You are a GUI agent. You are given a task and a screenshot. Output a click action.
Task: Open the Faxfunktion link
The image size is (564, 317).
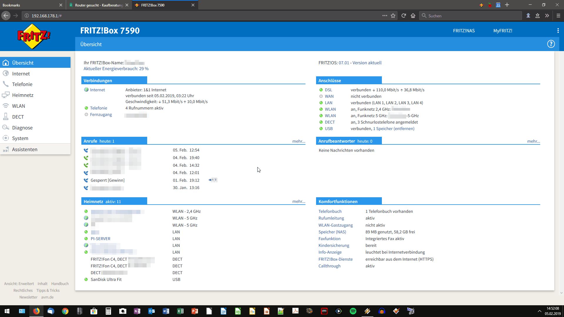pyautogui.click(x=329, y=239)
